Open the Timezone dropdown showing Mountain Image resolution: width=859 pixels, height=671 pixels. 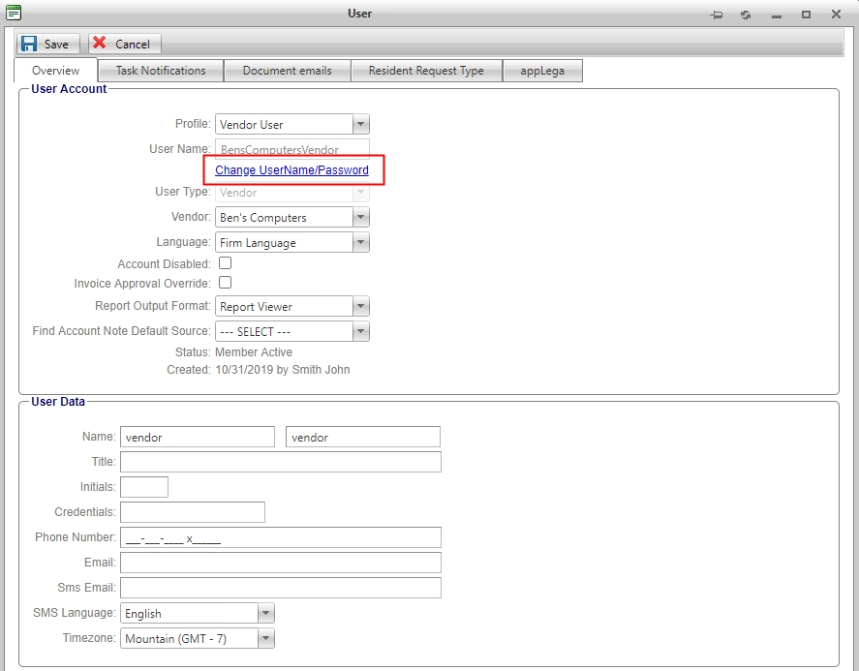tap(265, 637)
